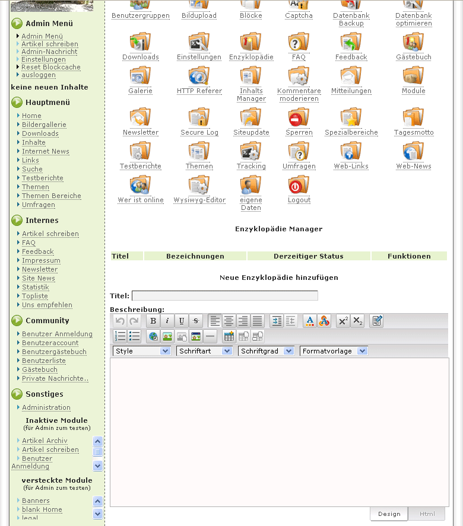Toggle bold formatting in the editor
463x526 pixels.
click(x=153, y=321)
